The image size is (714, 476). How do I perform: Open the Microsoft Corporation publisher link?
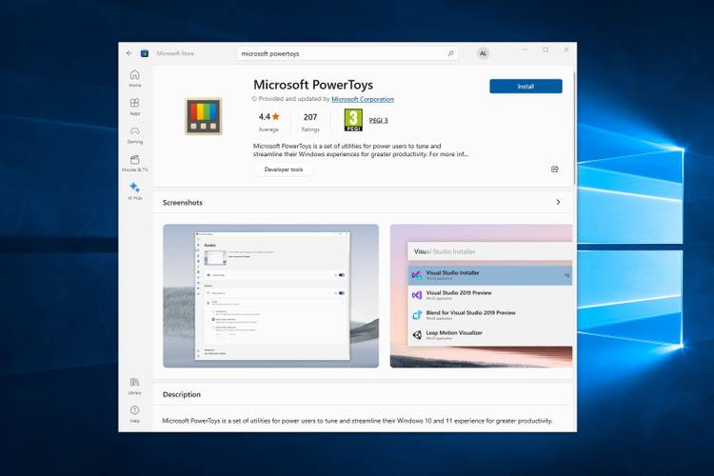point(363,99)
